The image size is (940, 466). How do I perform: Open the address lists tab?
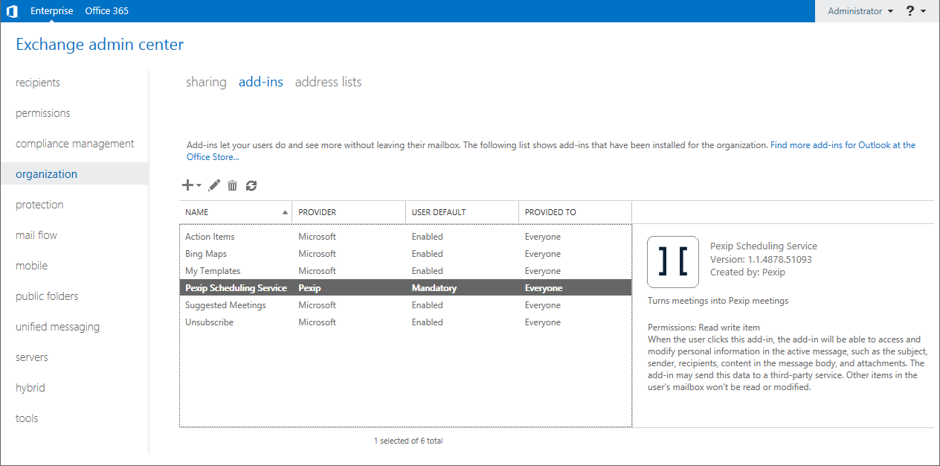tap(328, 82)
